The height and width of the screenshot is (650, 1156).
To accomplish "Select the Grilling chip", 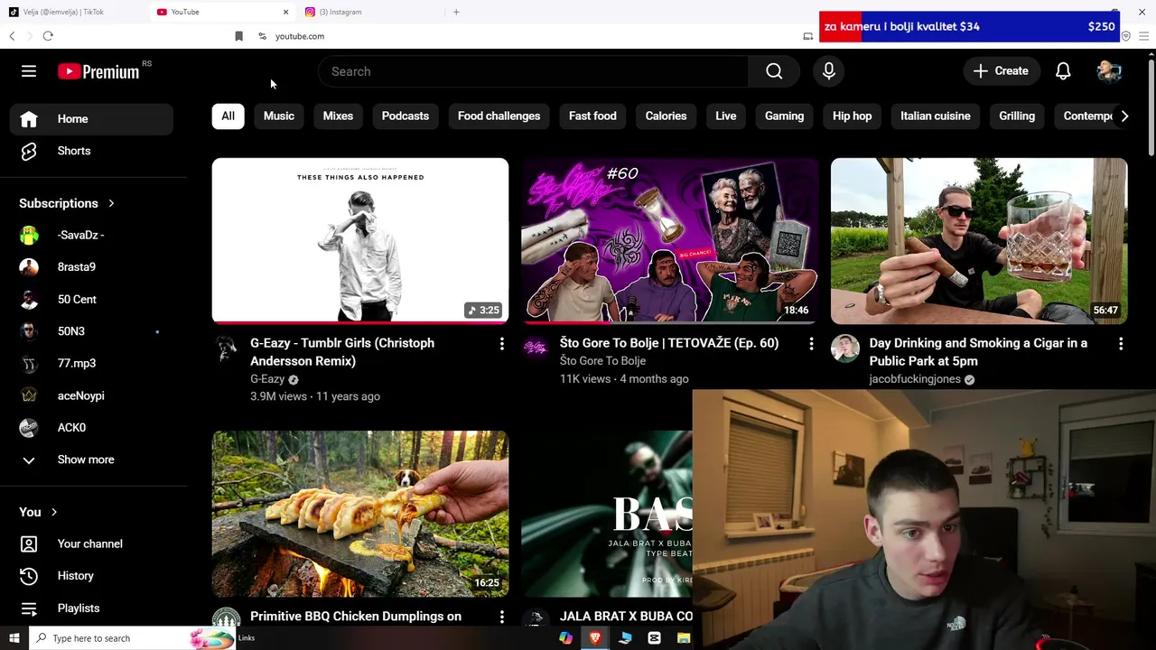I will (x=1017, y=116).
